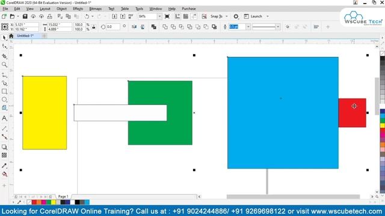Click the Mirror horizontally icon

pyautogui.click(x=134, y=26)
